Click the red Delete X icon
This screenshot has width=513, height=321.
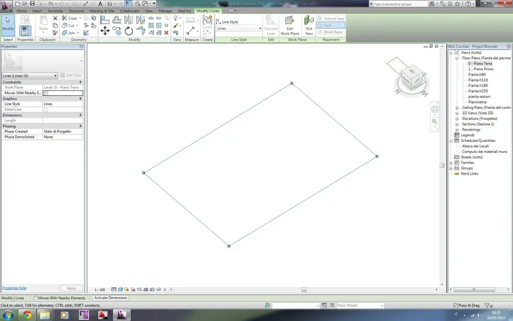[x=166, y=33]
